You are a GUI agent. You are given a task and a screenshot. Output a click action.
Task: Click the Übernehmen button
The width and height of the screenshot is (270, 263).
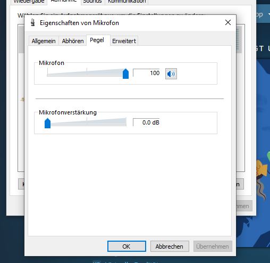(x=213, y=246)
